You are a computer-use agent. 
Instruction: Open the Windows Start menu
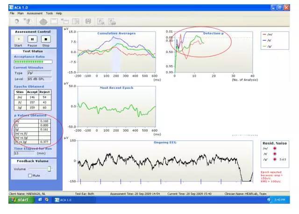19,200
